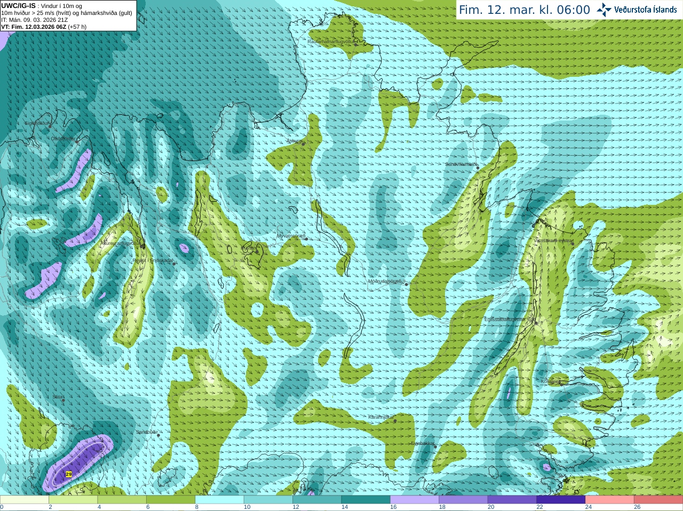This screenshot has height=511, width=683.
Task: Click the 14–16 m/s teal legend swatch
Action: (x=366, y=500)
